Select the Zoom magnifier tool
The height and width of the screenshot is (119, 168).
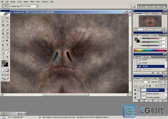coord(7,57)
